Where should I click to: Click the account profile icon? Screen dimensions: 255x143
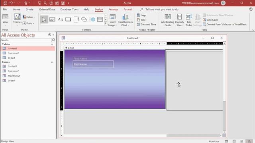tap(223, 3)
